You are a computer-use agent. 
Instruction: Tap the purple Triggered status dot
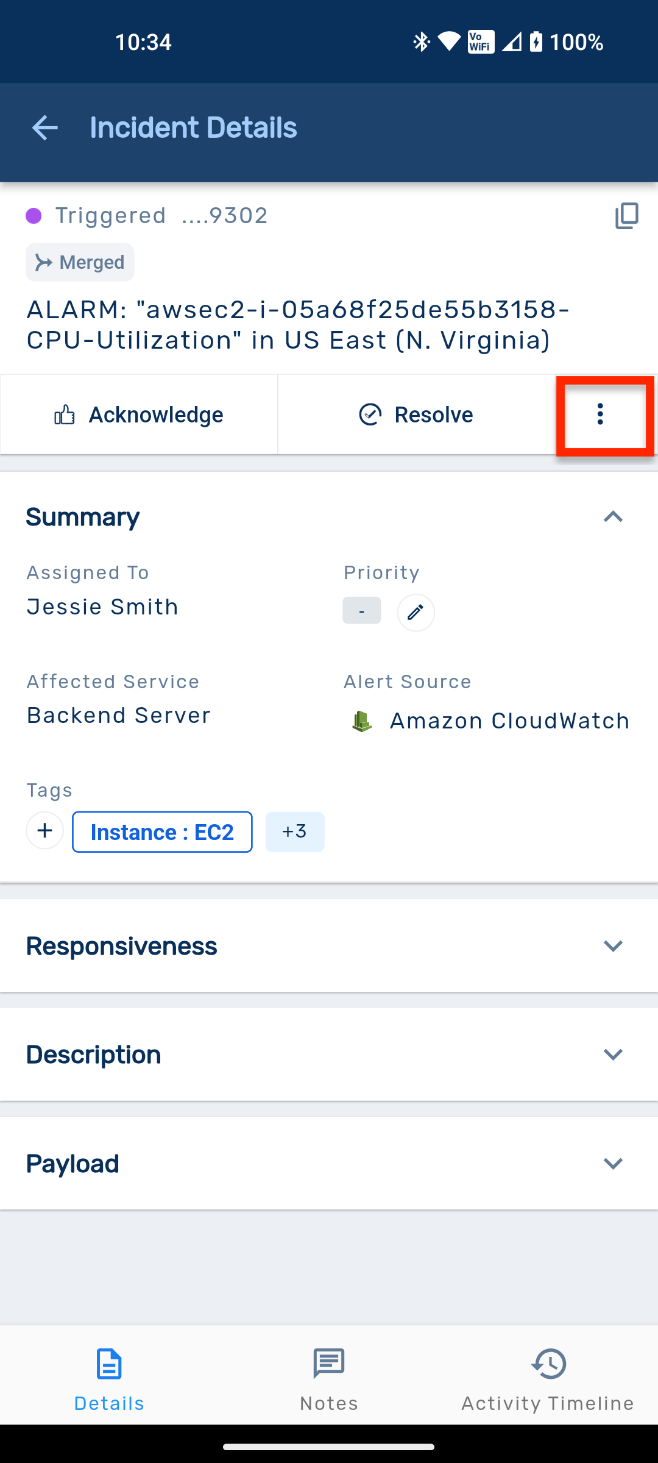(x=34, y=216)
